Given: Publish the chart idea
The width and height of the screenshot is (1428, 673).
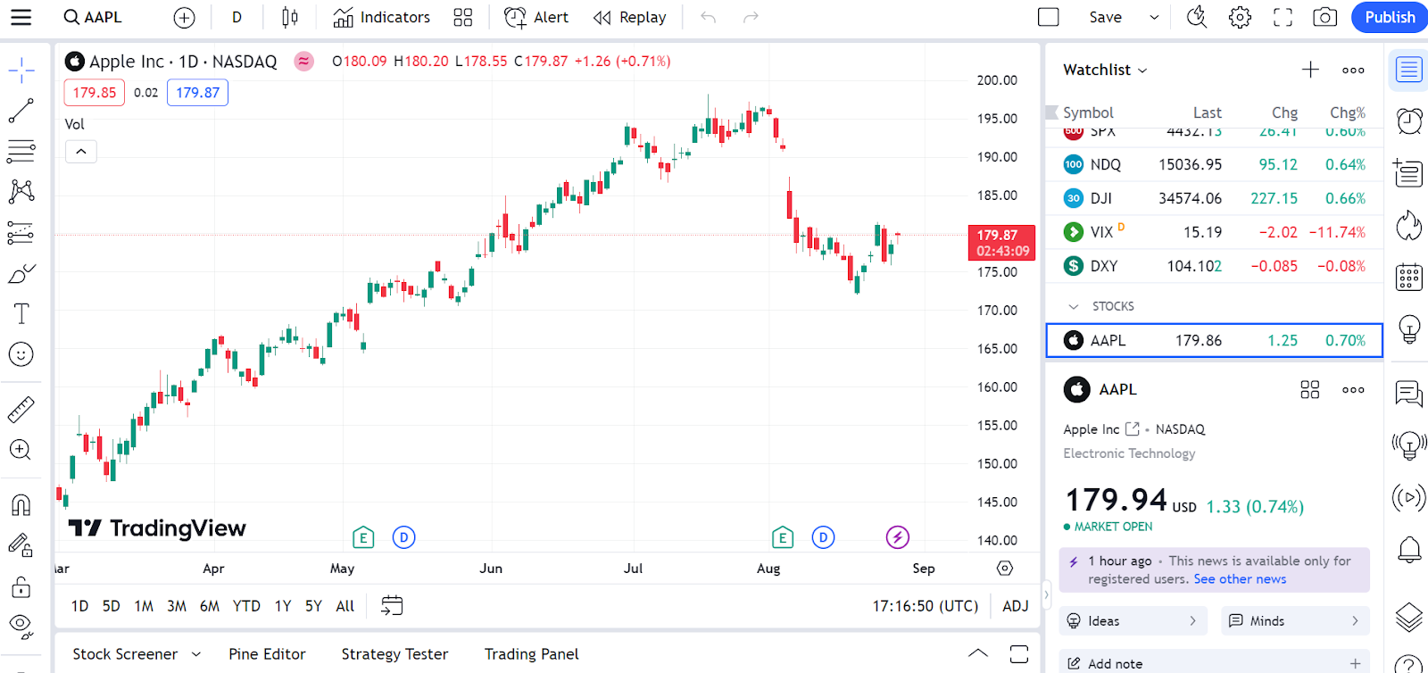Looking at the screenshot, I should [x=1389, y=17].
